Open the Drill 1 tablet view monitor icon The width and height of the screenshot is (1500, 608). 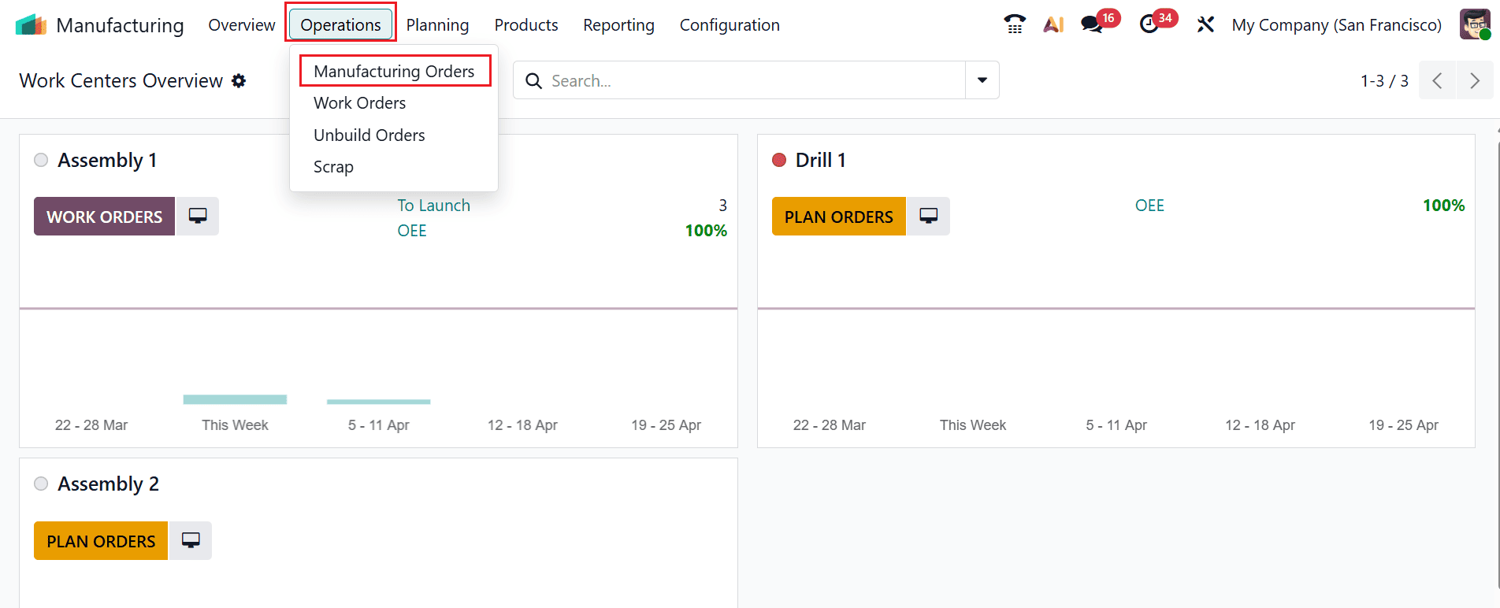[929, 216]
